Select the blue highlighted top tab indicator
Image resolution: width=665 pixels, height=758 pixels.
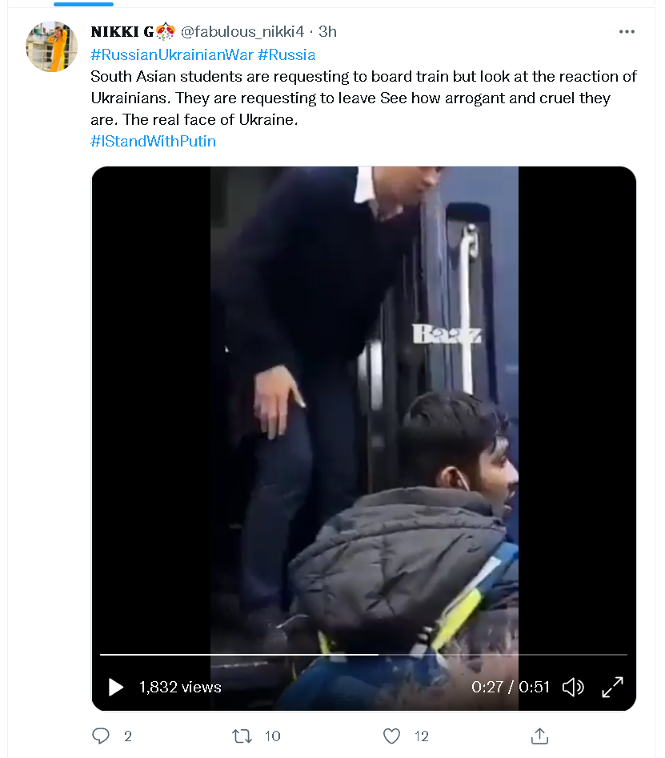(83, 4)
